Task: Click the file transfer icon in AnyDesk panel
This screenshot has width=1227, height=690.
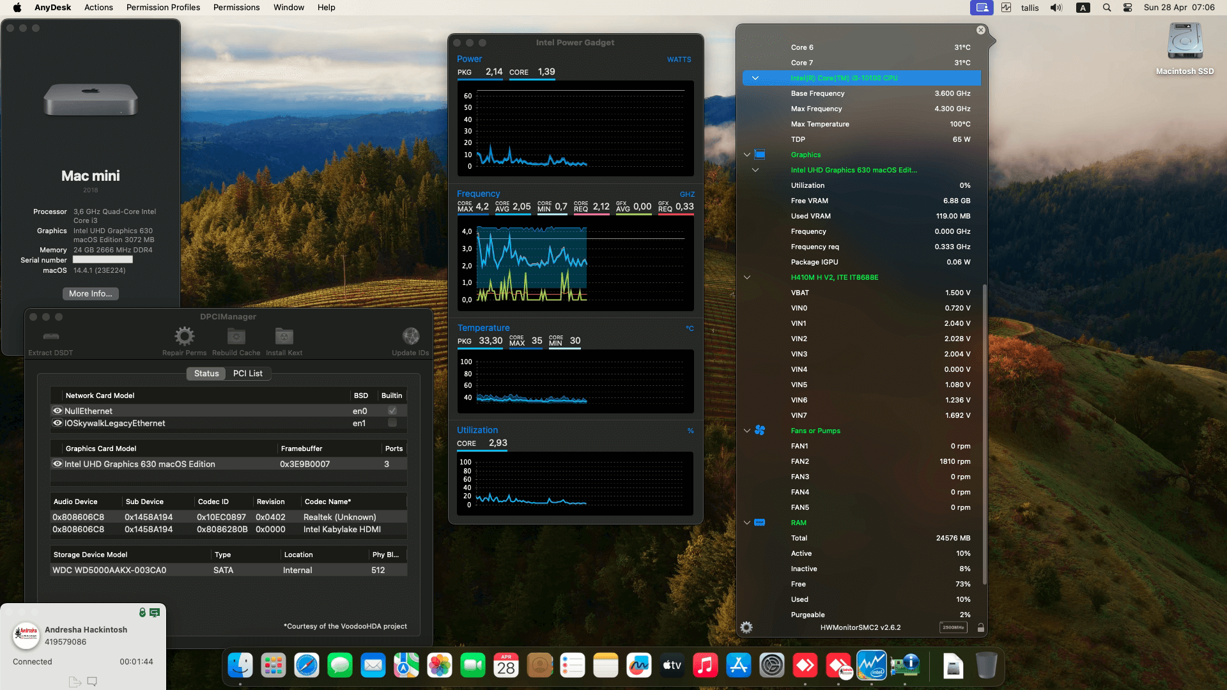Action: coord(75,681)
